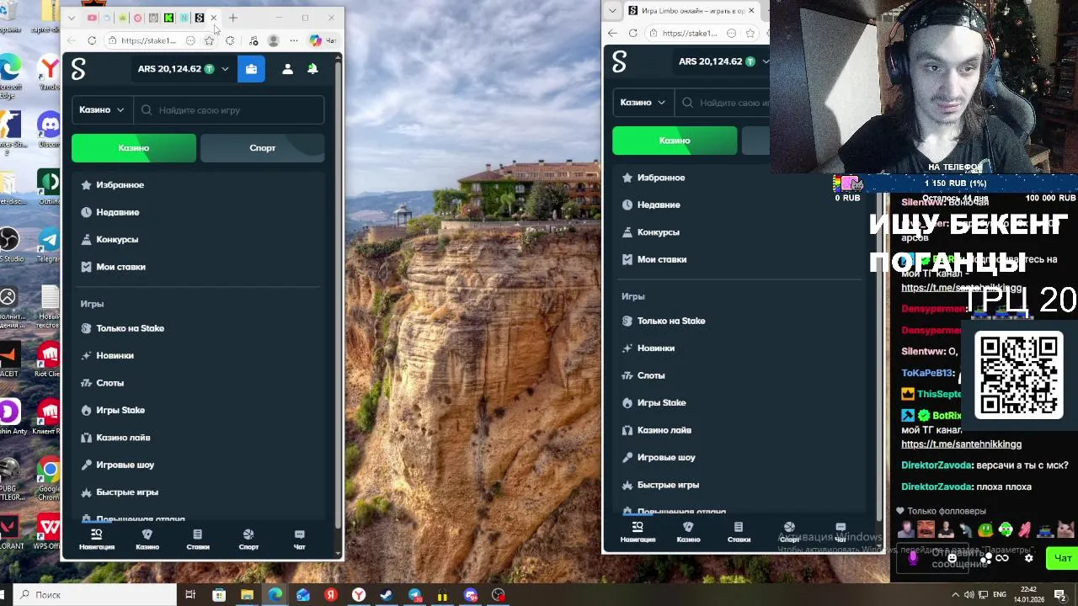Focus the game search field in left window

coord(229,110)
